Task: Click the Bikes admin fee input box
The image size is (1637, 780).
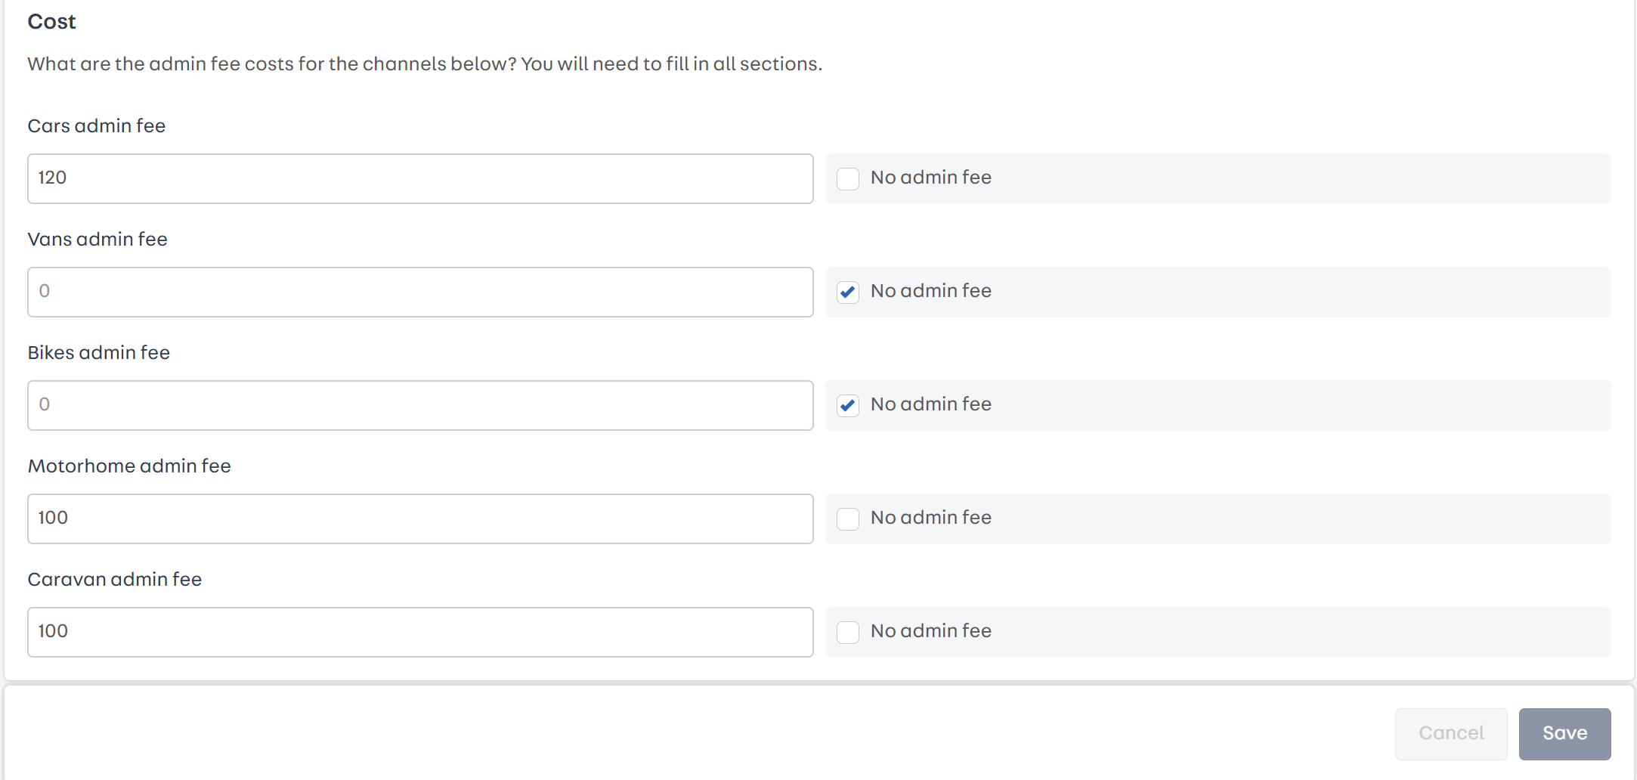Action: click(x=420, y=406)
